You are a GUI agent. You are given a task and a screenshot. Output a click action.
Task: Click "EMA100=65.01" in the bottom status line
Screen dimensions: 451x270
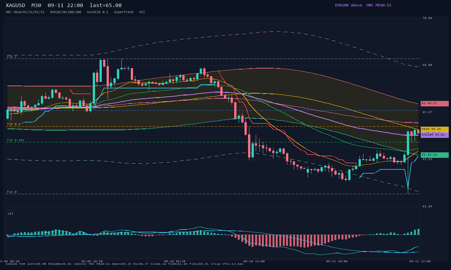(x=60, y=264)
